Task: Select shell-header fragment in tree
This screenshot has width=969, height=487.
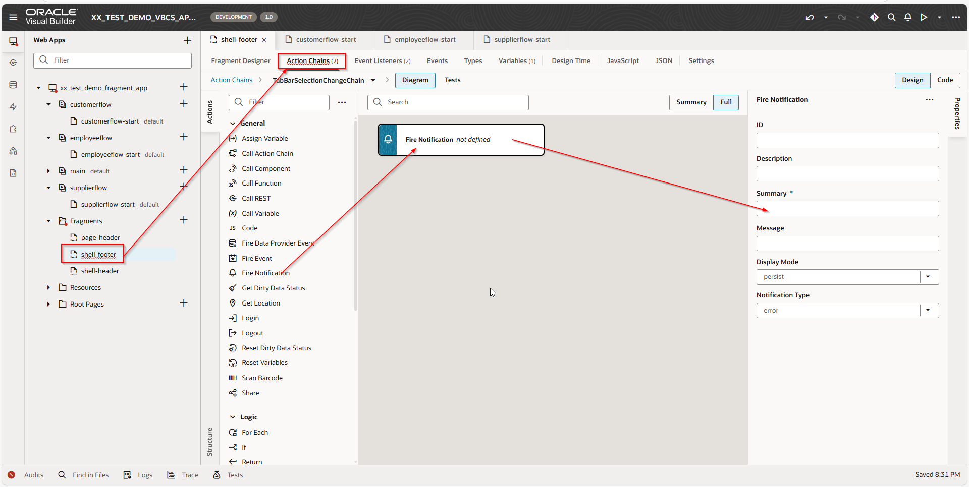Action: [100, 271]
